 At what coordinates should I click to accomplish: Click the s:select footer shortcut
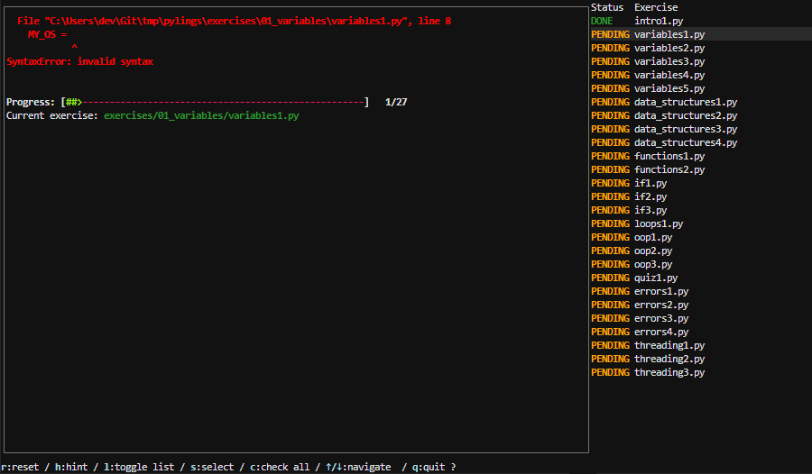[212, 467]
